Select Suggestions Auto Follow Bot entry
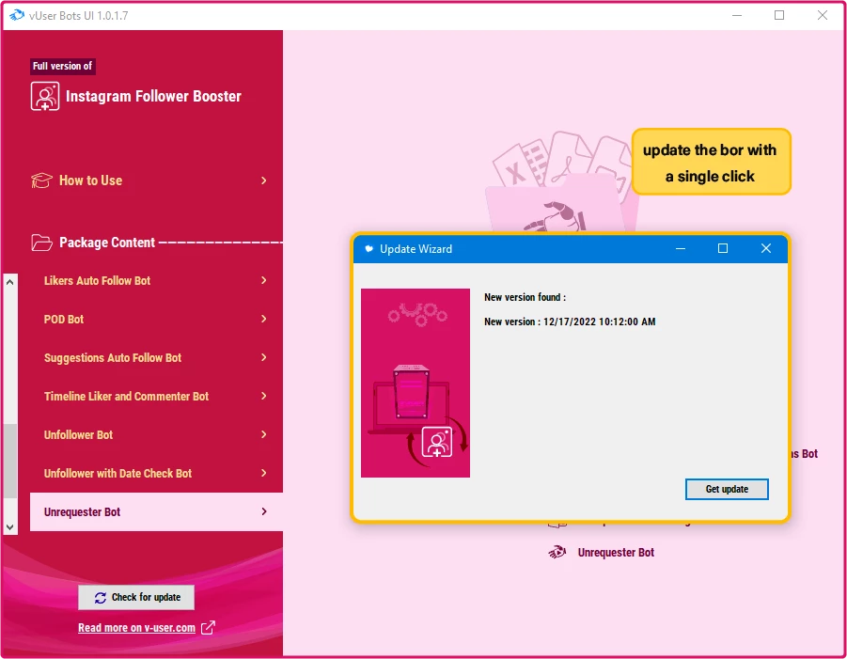 (x=156, y=357)
